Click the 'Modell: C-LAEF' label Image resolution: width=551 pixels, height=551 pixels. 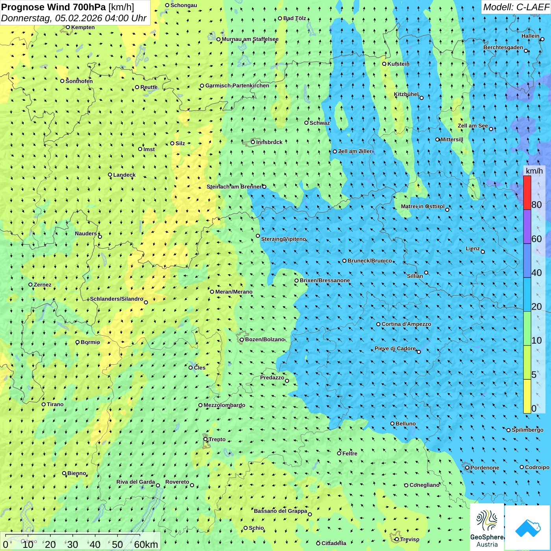pos(516,7)
